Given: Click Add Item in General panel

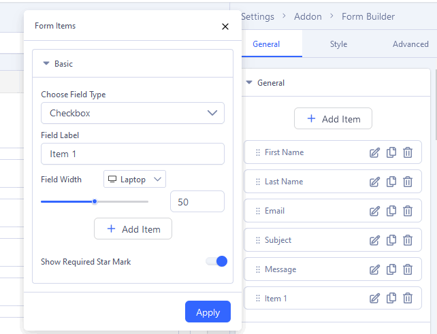Looking at the screenshot, I should 333,119.
